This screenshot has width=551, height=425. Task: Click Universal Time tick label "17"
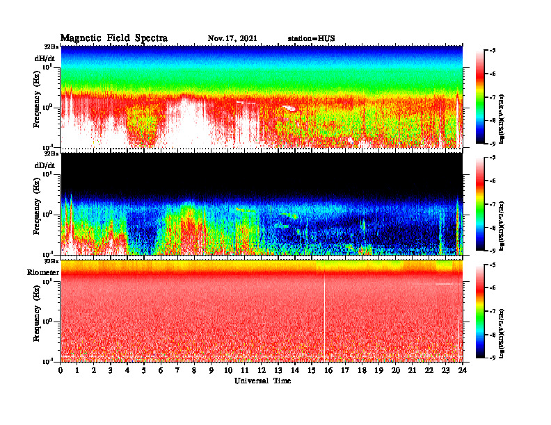point(345,371)
